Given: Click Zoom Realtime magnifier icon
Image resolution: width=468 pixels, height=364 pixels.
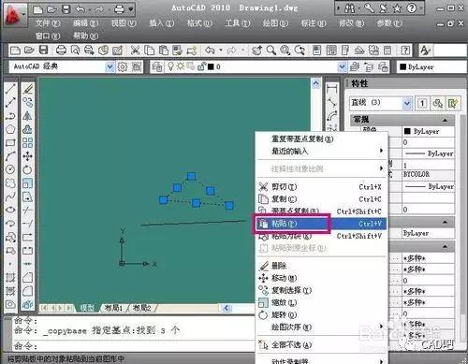Looking at the screenshot, I should [x=271, y=51].
